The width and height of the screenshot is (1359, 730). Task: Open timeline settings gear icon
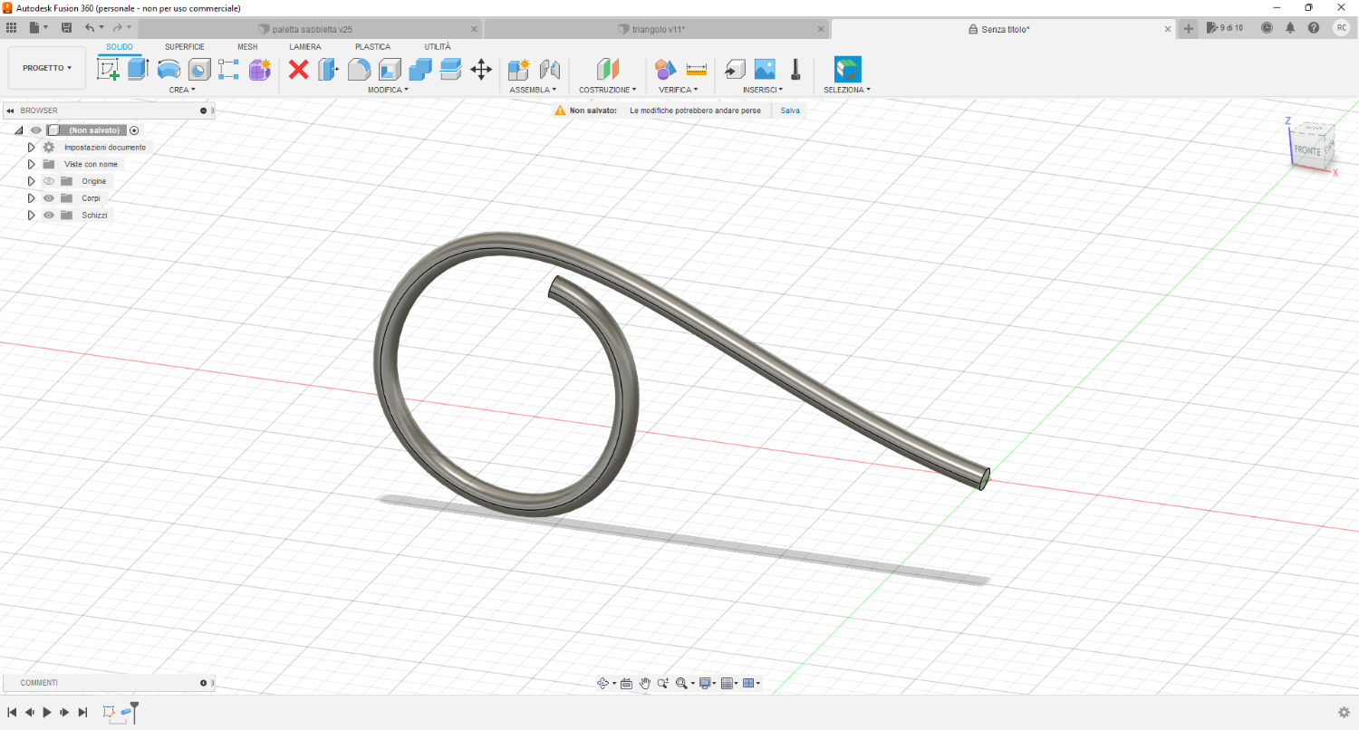point(1344,713)
